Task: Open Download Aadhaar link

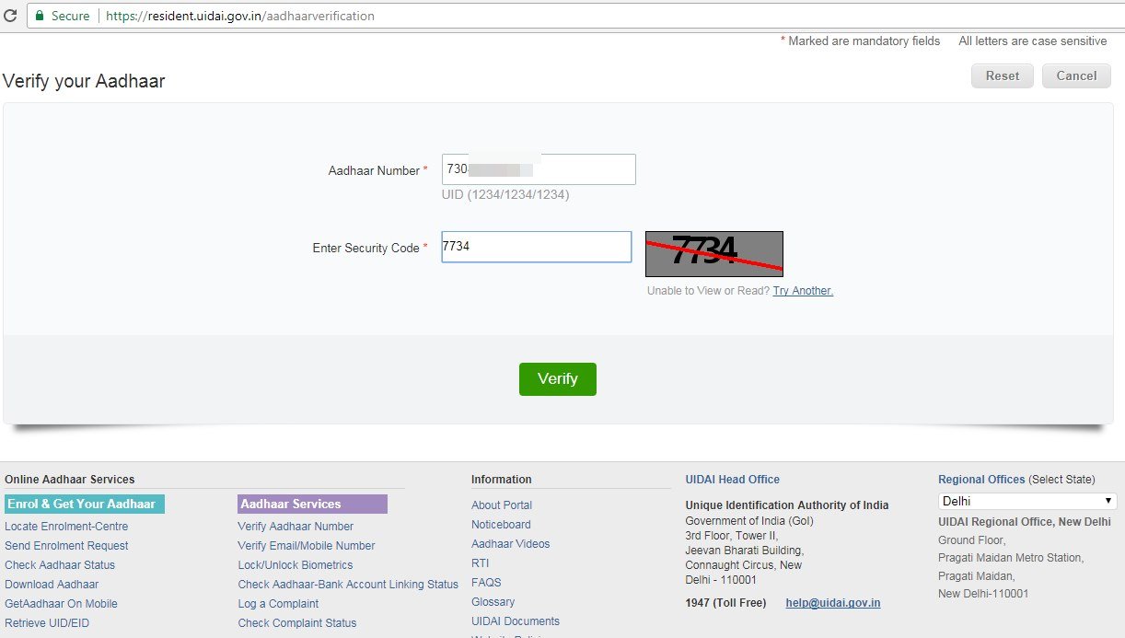Action: pos(52,585)
